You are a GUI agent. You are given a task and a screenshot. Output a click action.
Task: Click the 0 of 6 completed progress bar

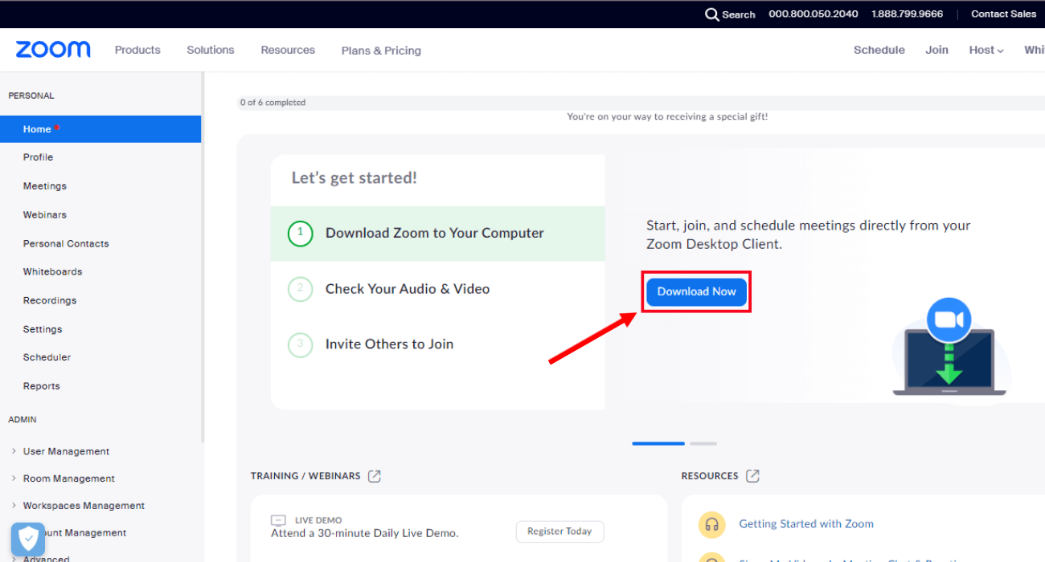point(641,103)
